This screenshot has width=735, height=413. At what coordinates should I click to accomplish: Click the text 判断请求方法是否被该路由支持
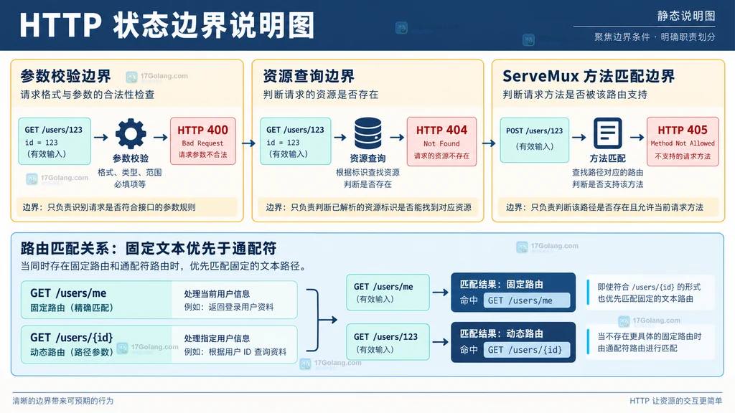(x=575, y=95)
